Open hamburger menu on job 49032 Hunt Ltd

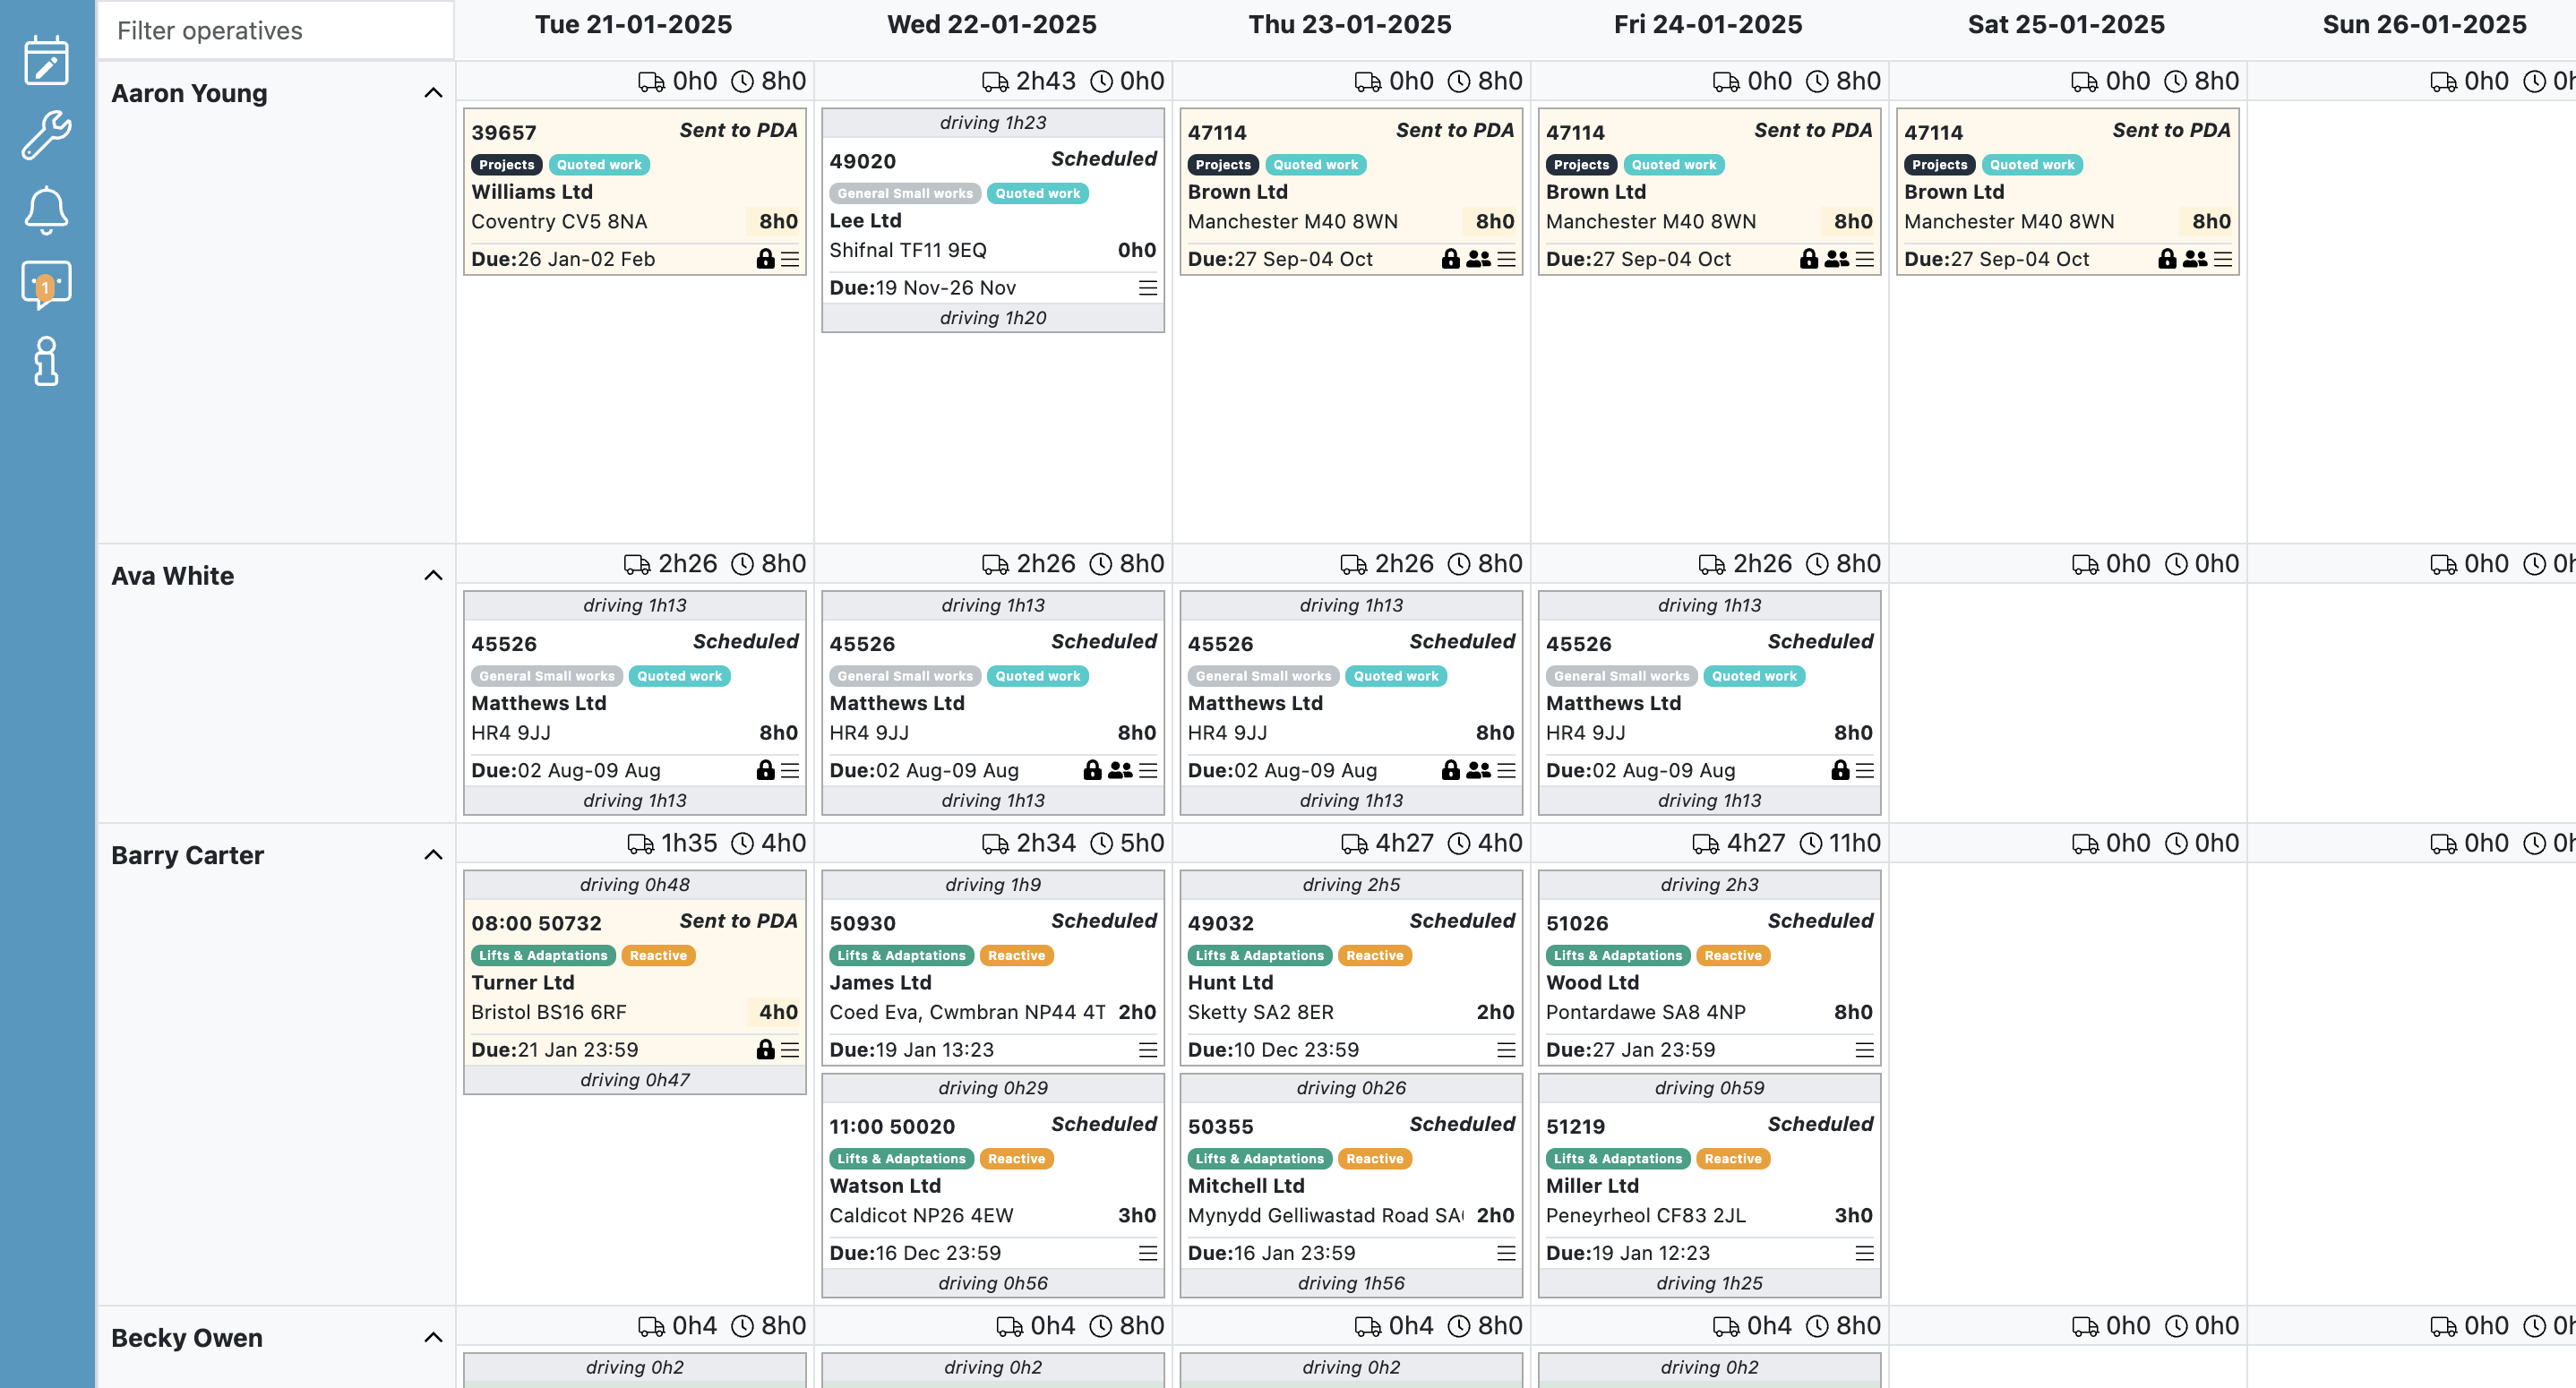tap(1506, 1050)
